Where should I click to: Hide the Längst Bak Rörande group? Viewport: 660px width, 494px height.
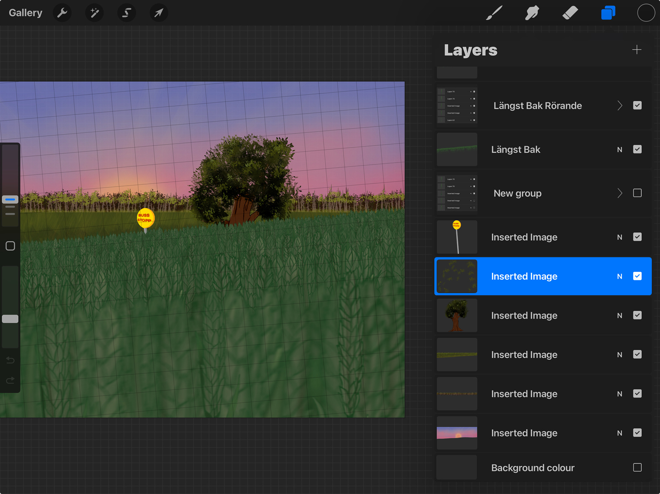pos(637,105)
